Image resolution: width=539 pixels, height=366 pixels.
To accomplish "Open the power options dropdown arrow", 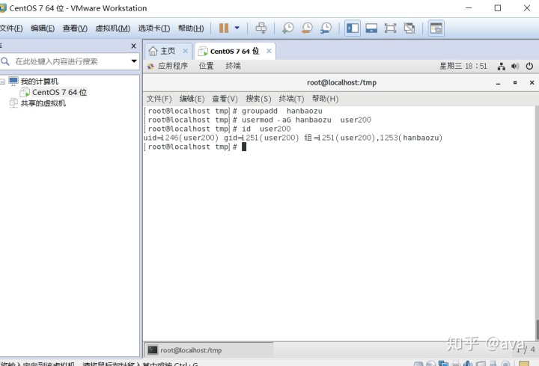I will point(237,28).
